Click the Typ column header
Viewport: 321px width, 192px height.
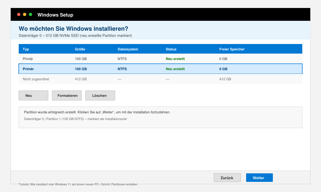[26, 49]
